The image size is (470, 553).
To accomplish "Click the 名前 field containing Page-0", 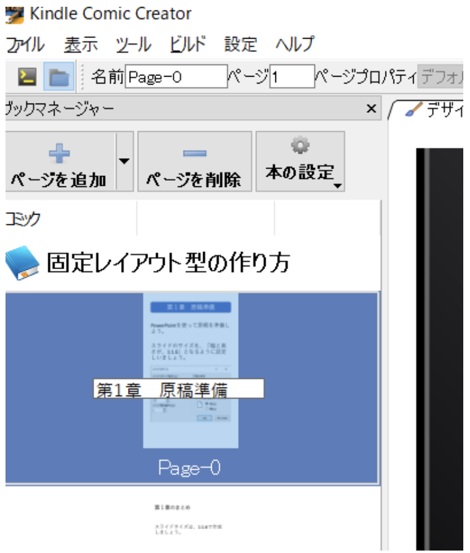I will (176, 77).
